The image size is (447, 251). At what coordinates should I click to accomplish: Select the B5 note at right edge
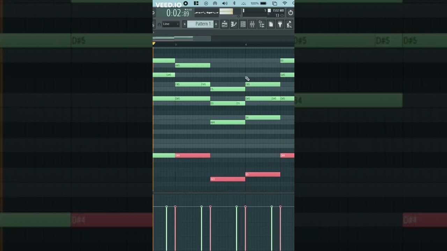pos(287,61)
